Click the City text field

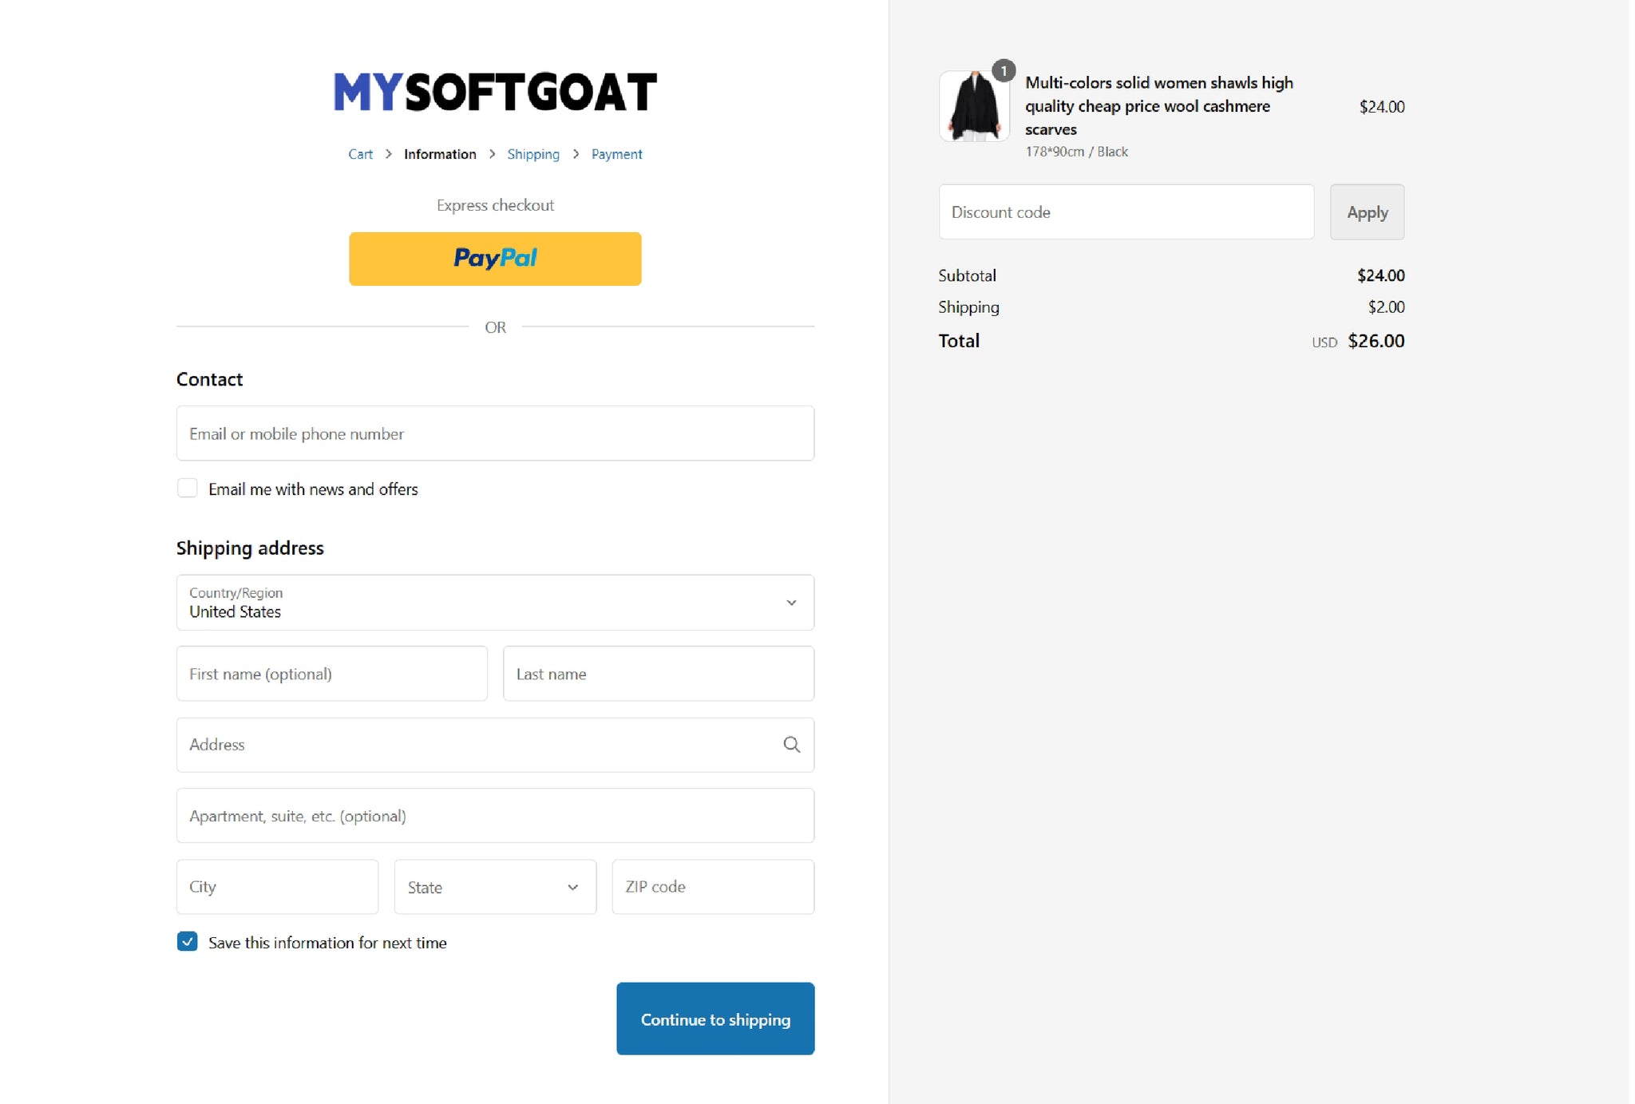[x=277, y=887]
